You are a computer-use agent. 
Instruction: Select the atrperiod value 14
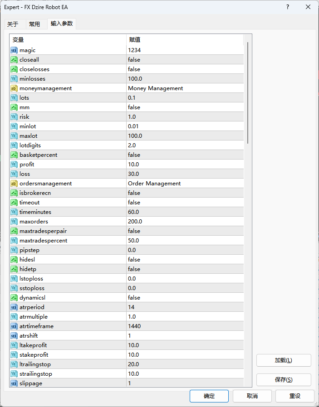(x=131, y=307)
